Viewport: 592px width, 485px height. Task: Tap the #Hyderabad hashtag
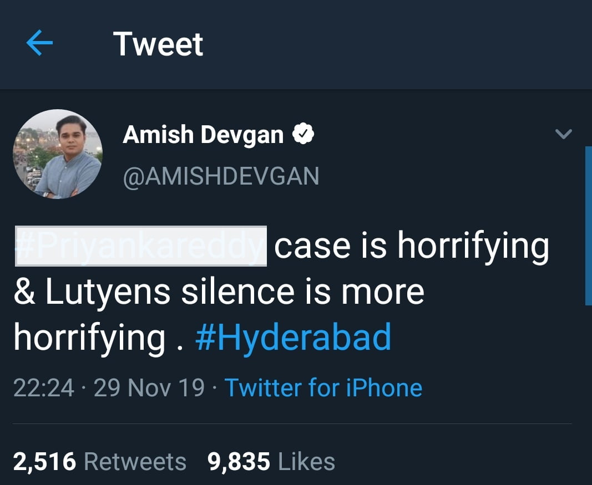tap(294, 336)
